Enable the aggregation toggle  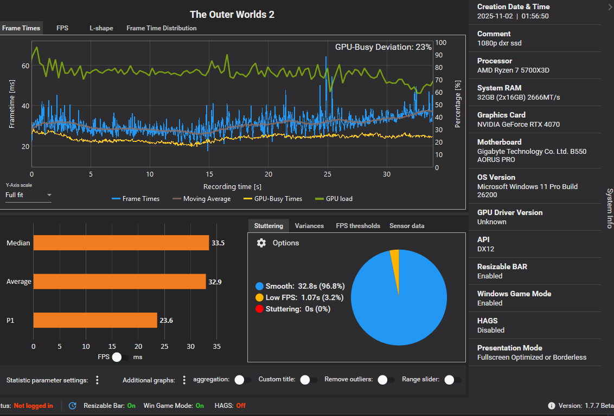pyautogui.click(x=243, y=380)
